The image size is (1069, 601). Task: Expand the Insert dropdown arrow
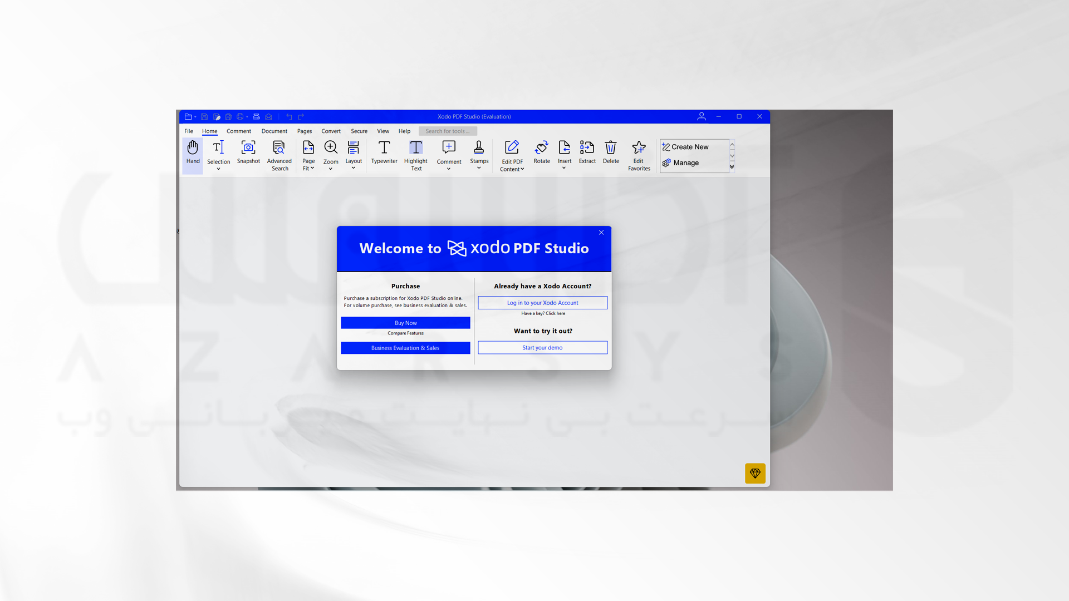tap(564, 168)
